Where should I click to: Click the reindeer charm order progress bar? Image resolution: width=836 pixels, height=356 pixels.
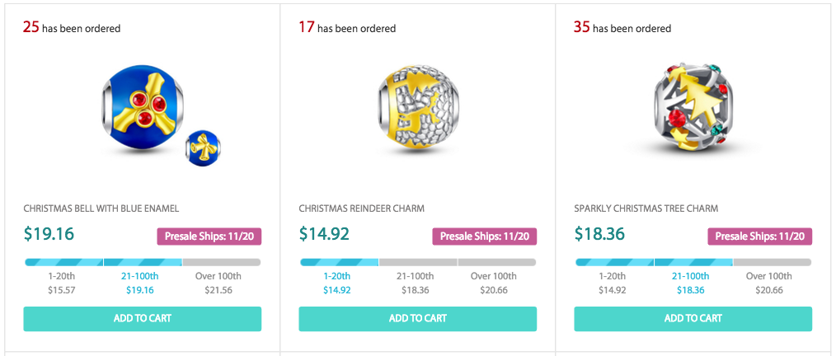pos(417,262)
